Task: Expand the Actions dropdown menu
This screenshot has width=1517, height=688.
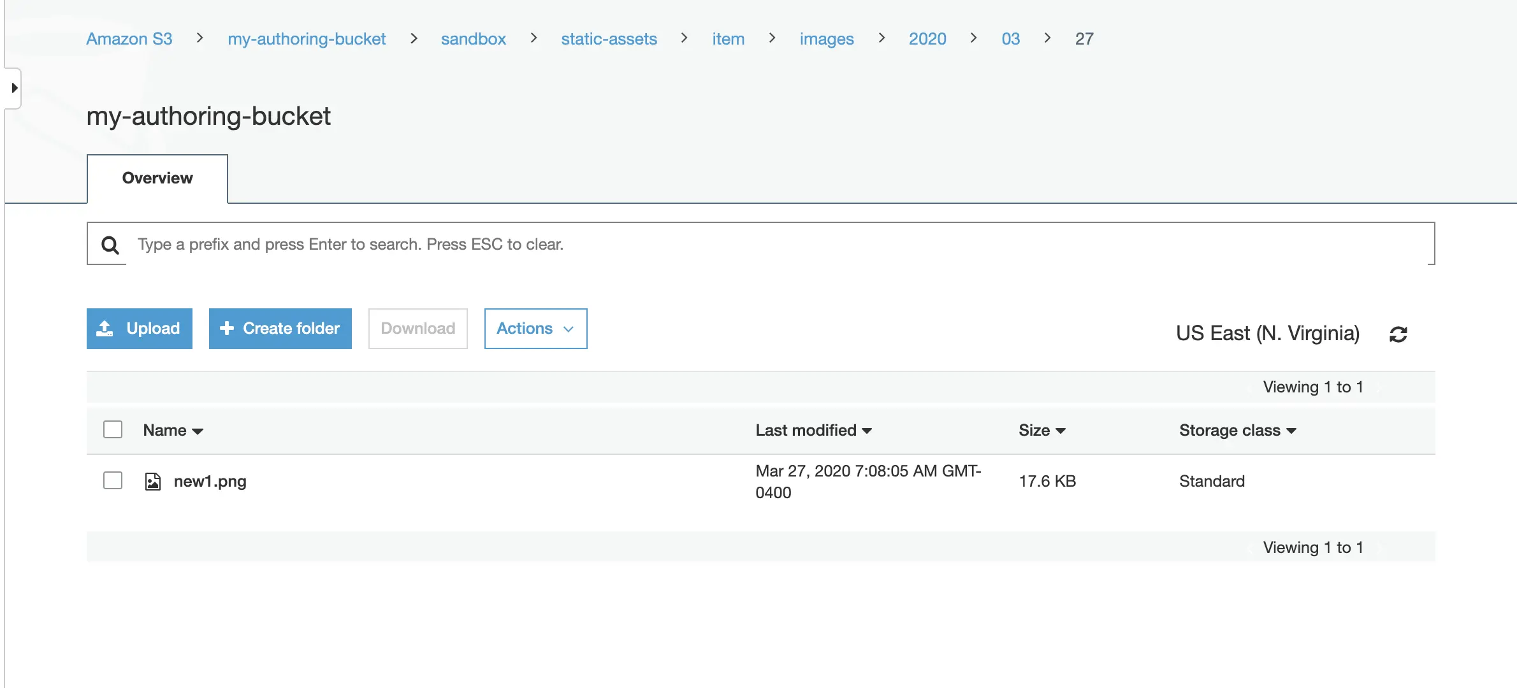Action: 535,329
